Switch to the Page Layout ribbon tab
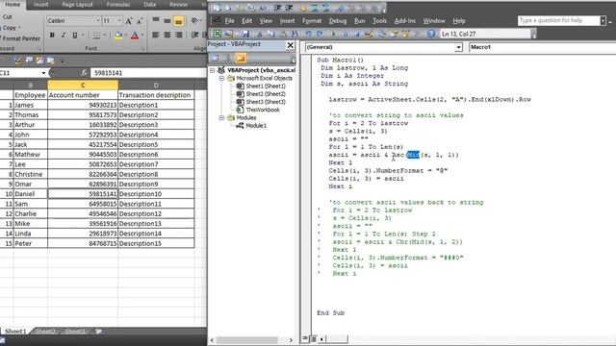This screenshot has height=346, width=616. click(77, 5)
